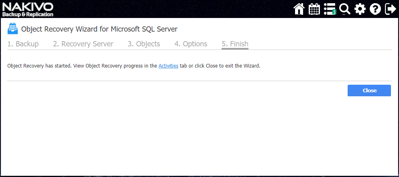Open the Help question mark icon

375,9
